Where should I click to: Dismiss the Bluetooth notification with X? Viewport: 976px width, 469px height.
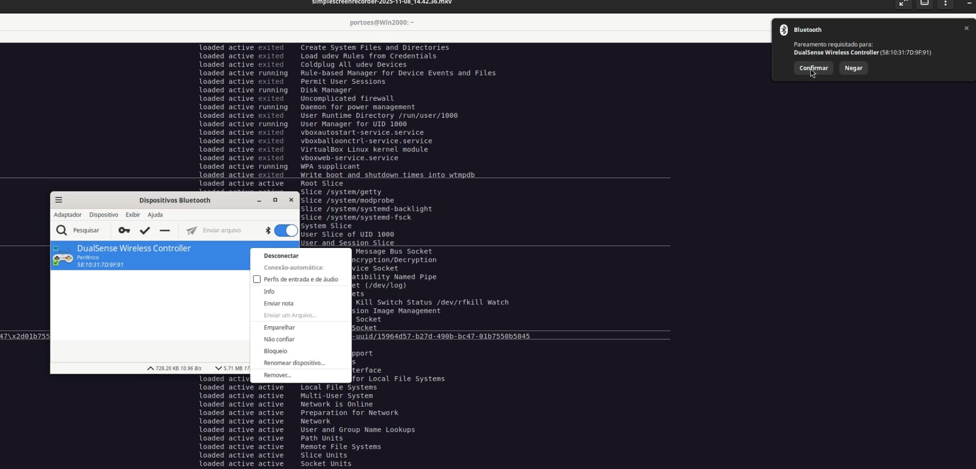coord(966,28)
